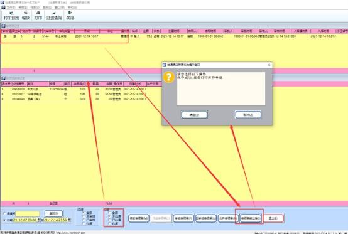The height and width of the screenshot is (234, 348).
Task: Click the end date field 21-12-14 23:59
Action: [x=56, y=220]
